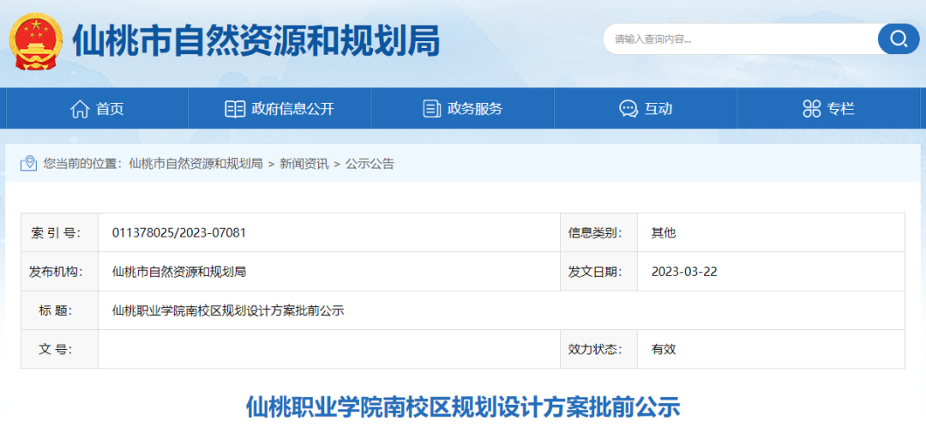The height and width of the screenshot is (439, 926).
Task: Click the home icon beside 首页
Action: coord(79,109)
